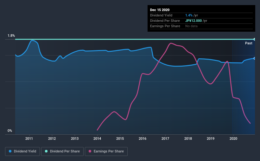Toggle the Earnings Per Share legend button
This screenshot has width=260, height=161.
[106, 151]
